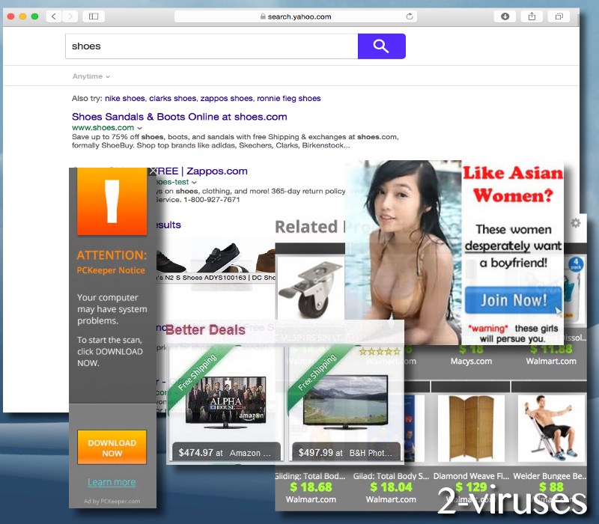Screen dimensions: 599x524
Task: Expand the Anytime filter dropdown
Action: (90, 76)
